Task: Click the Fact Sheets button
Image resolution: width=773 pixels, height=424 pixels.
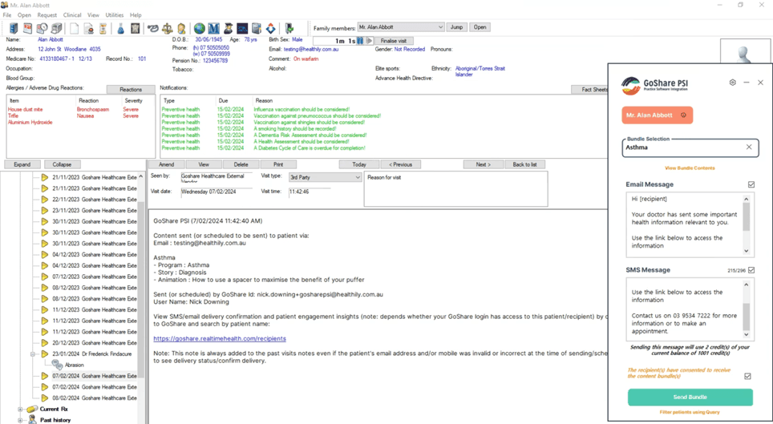Action: click(589, 89)
